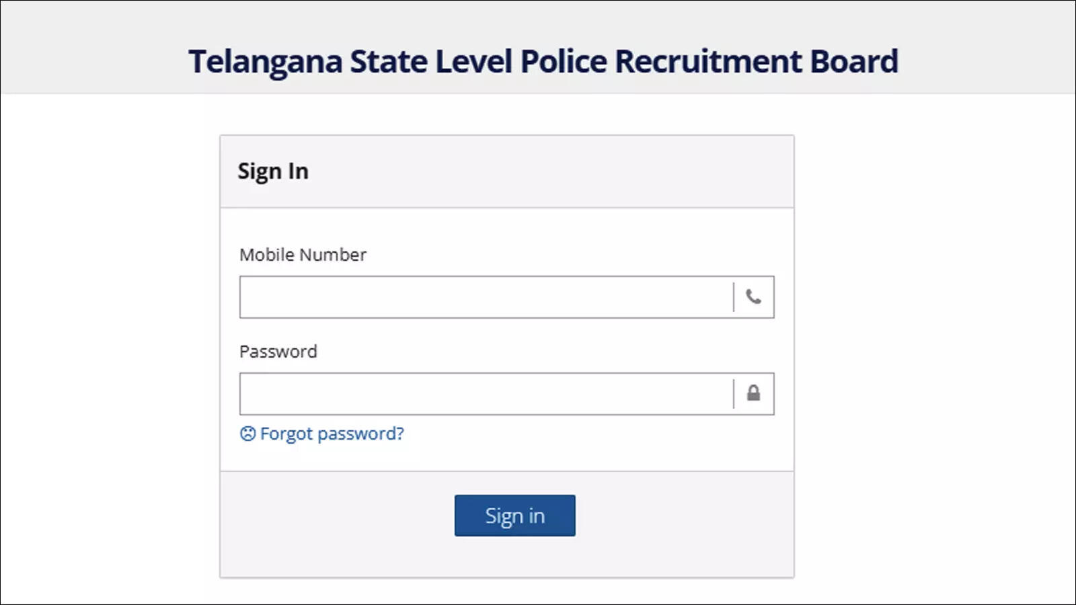Click the word Police in page title
The height and width of the screenshot is (605, 1076).
tap(564, 61)
